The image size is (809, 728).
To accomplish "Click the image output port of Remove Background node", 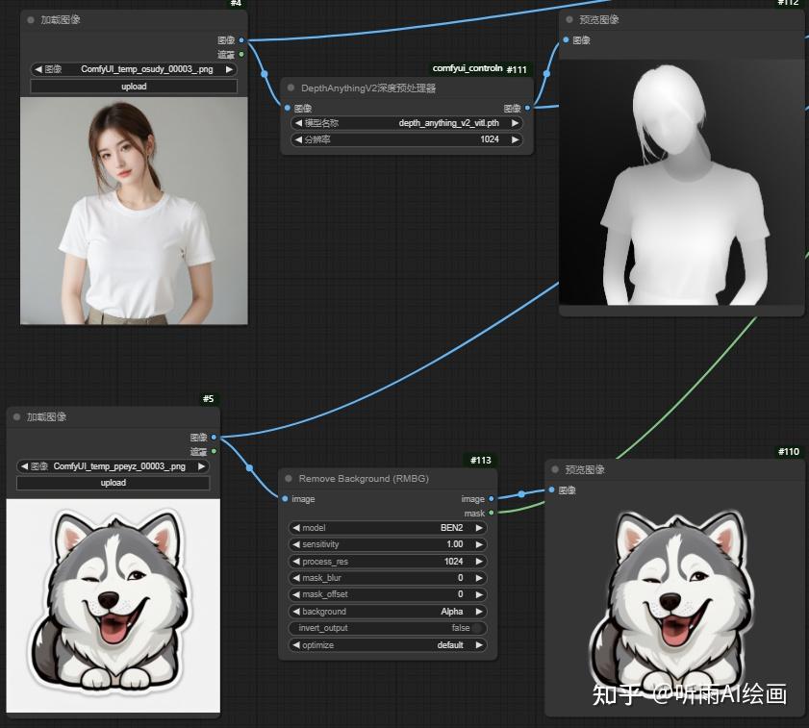I will coord(492,499).
